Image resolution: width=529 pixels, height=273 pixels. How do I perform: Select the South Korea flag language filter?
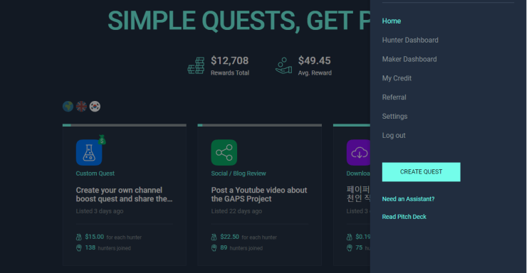tap(95, 107)
